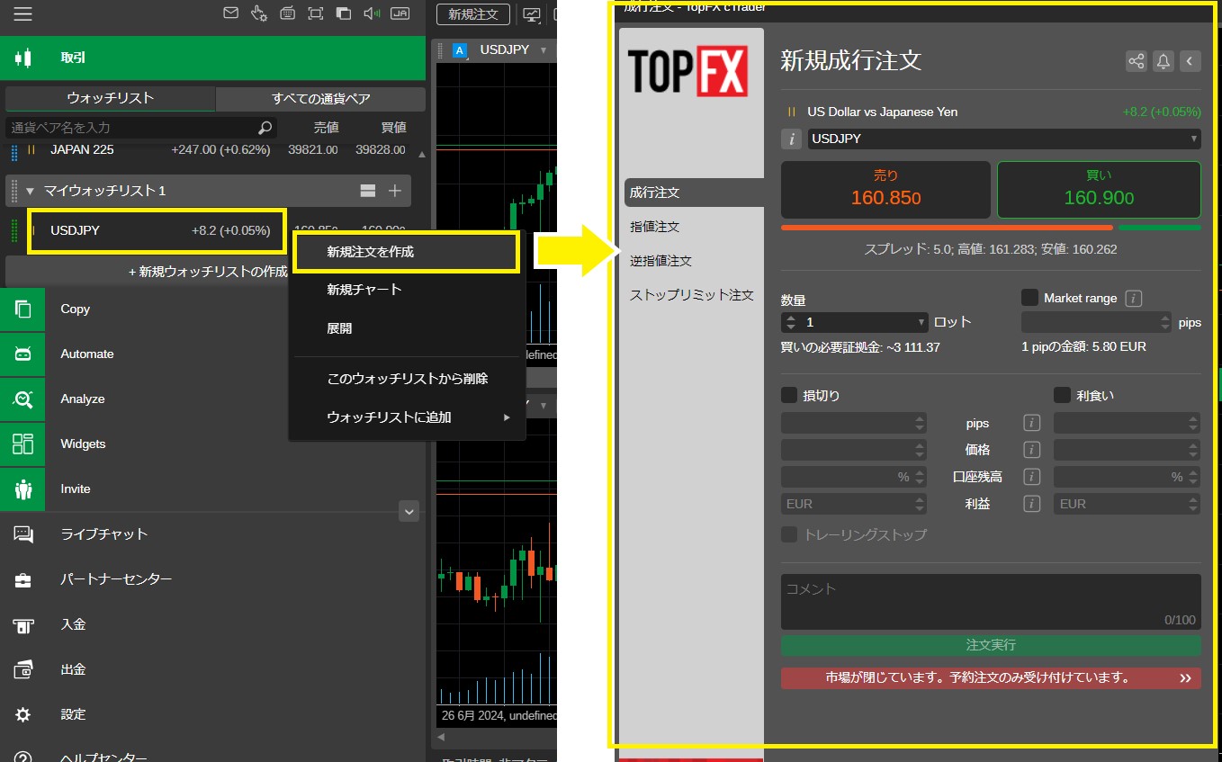Select ストップリミット注文 order type

click(x=691, y=295)
